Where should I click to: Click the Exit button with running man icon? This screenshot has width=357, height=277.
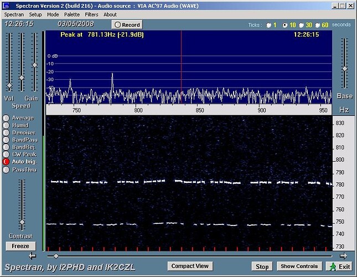pyautogui.click(x=339, y=266)
